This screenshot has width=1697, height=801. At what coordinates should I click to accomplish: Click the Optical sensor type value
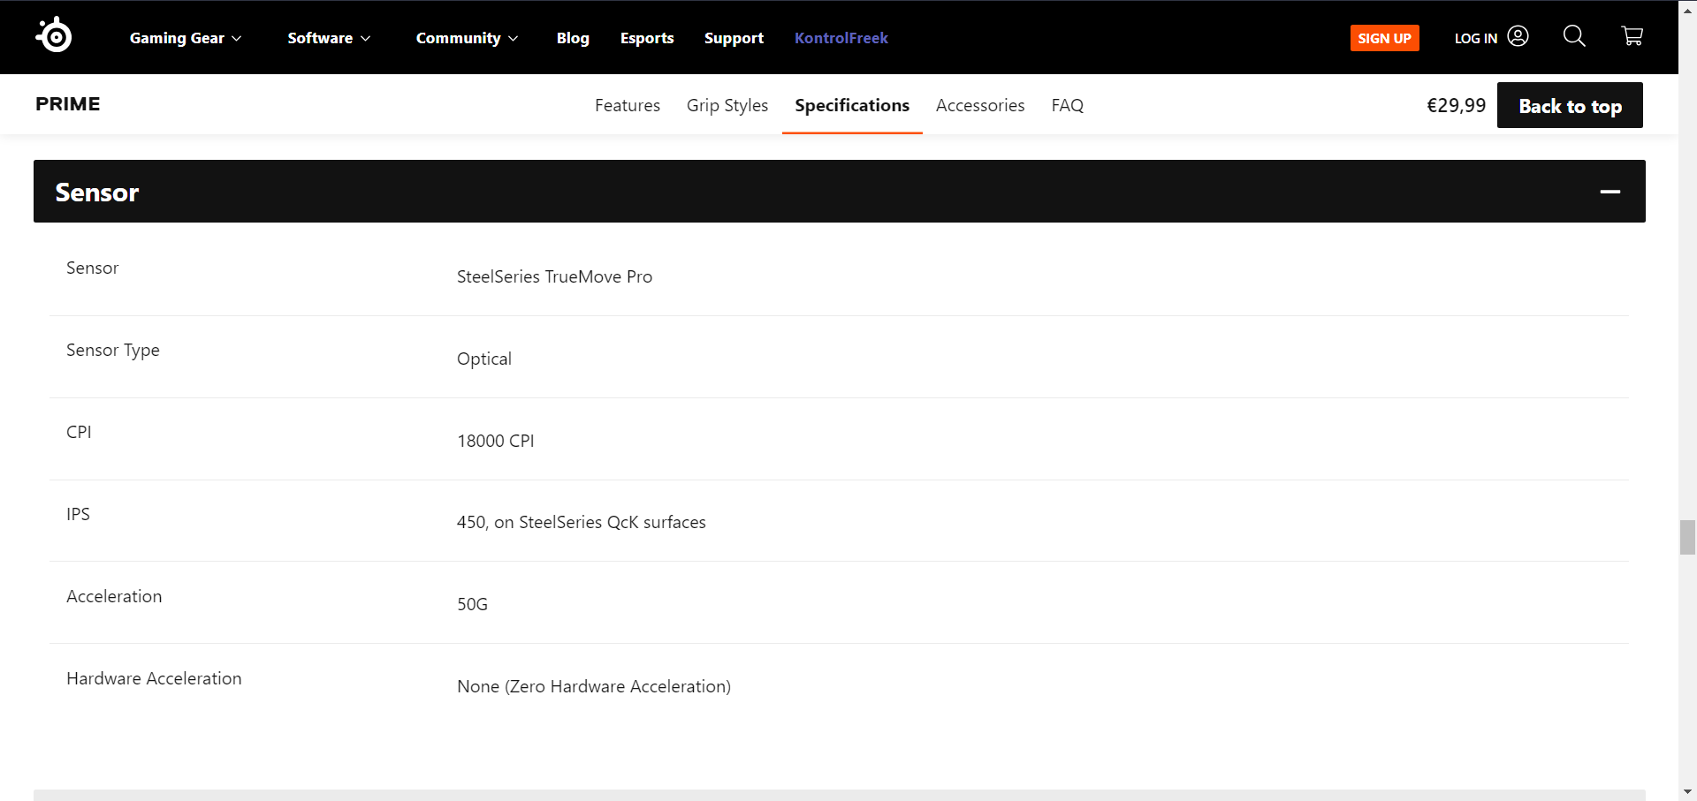coord(484,359)
